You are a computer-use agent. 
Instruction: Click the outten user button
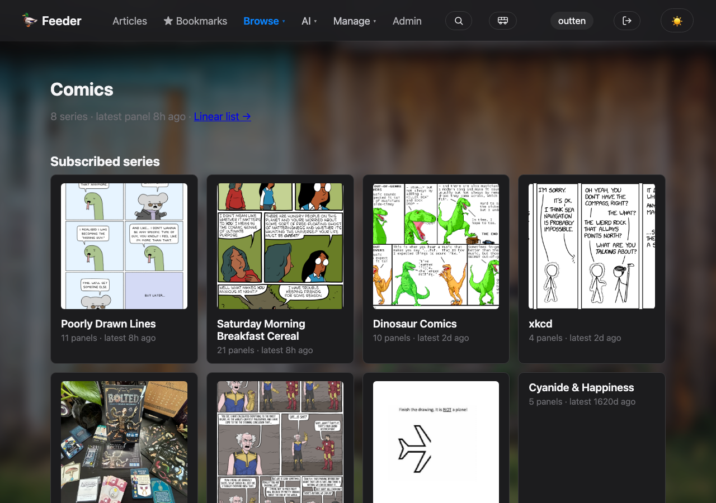click(572, 21)
